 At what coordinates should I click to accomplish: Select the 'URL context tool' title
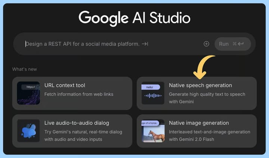(x=65, y=85)
